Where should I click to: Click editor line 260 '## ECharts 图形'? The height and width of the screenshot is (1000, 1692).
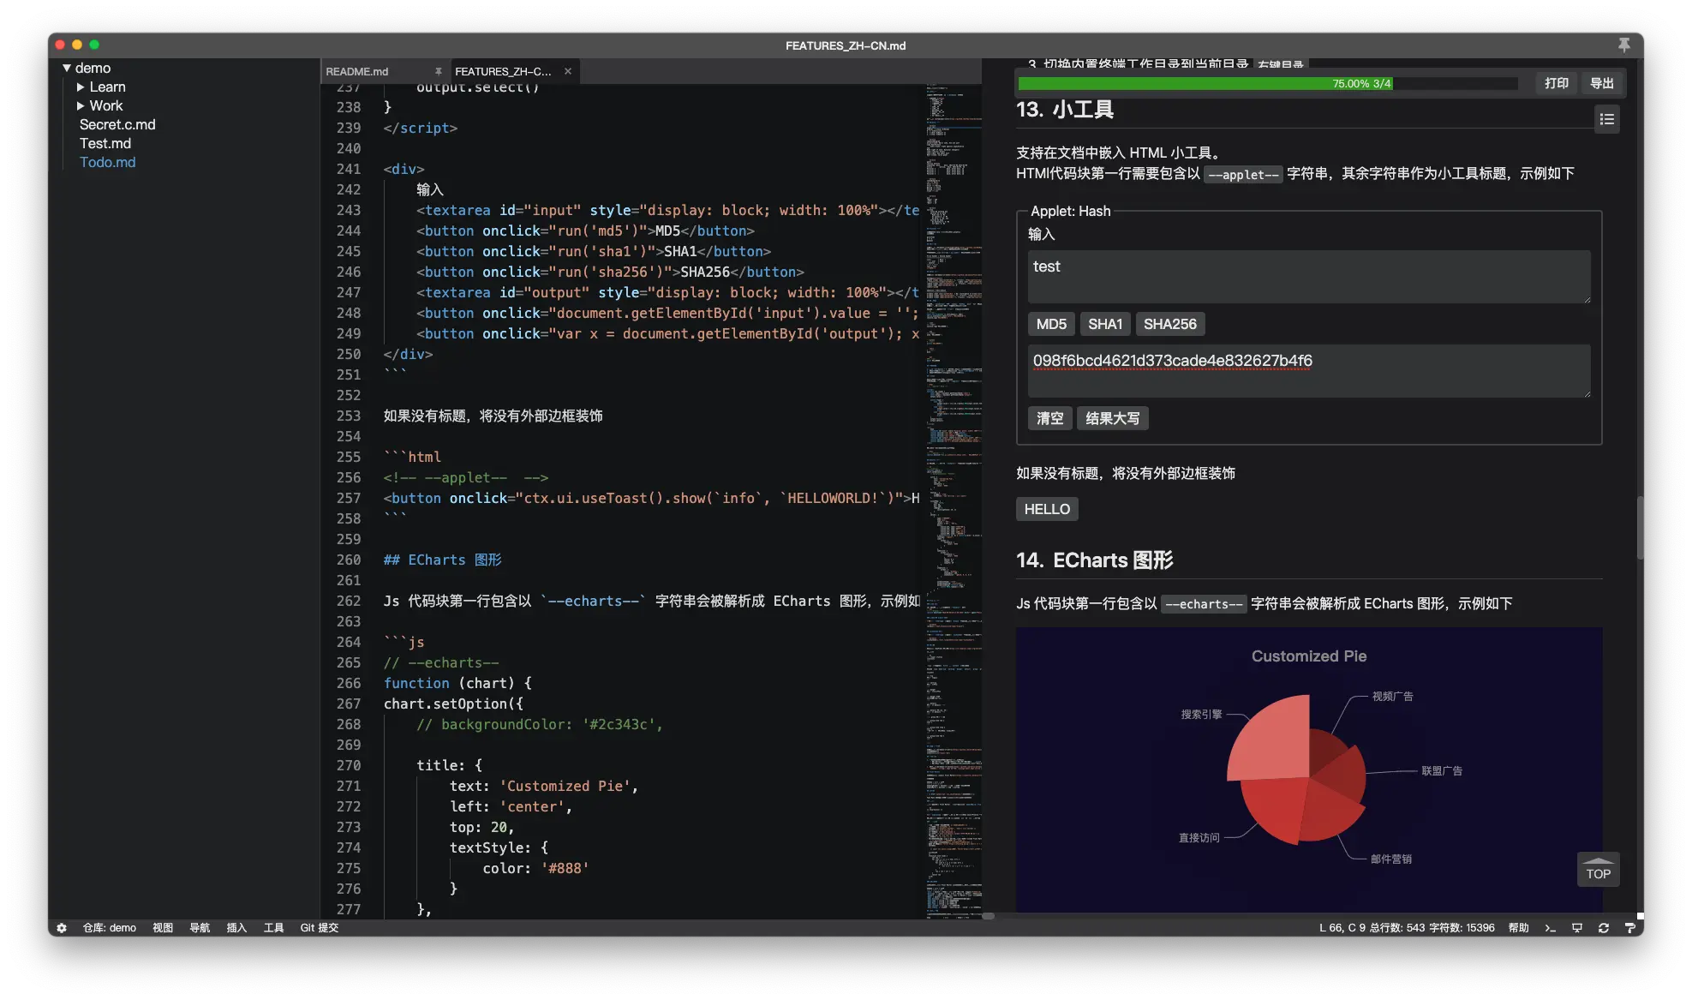pyautogui.click(x=442, y=560)
